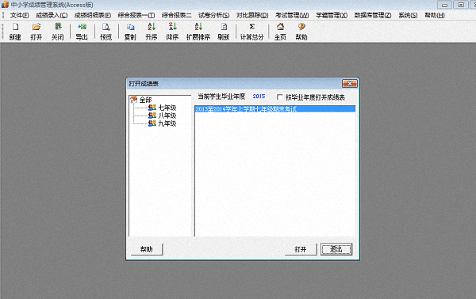The height and width of the screenshot is (299, 476).
Task: Click the 导出 (Export) toolbar icon
Action: pos(82,31)
